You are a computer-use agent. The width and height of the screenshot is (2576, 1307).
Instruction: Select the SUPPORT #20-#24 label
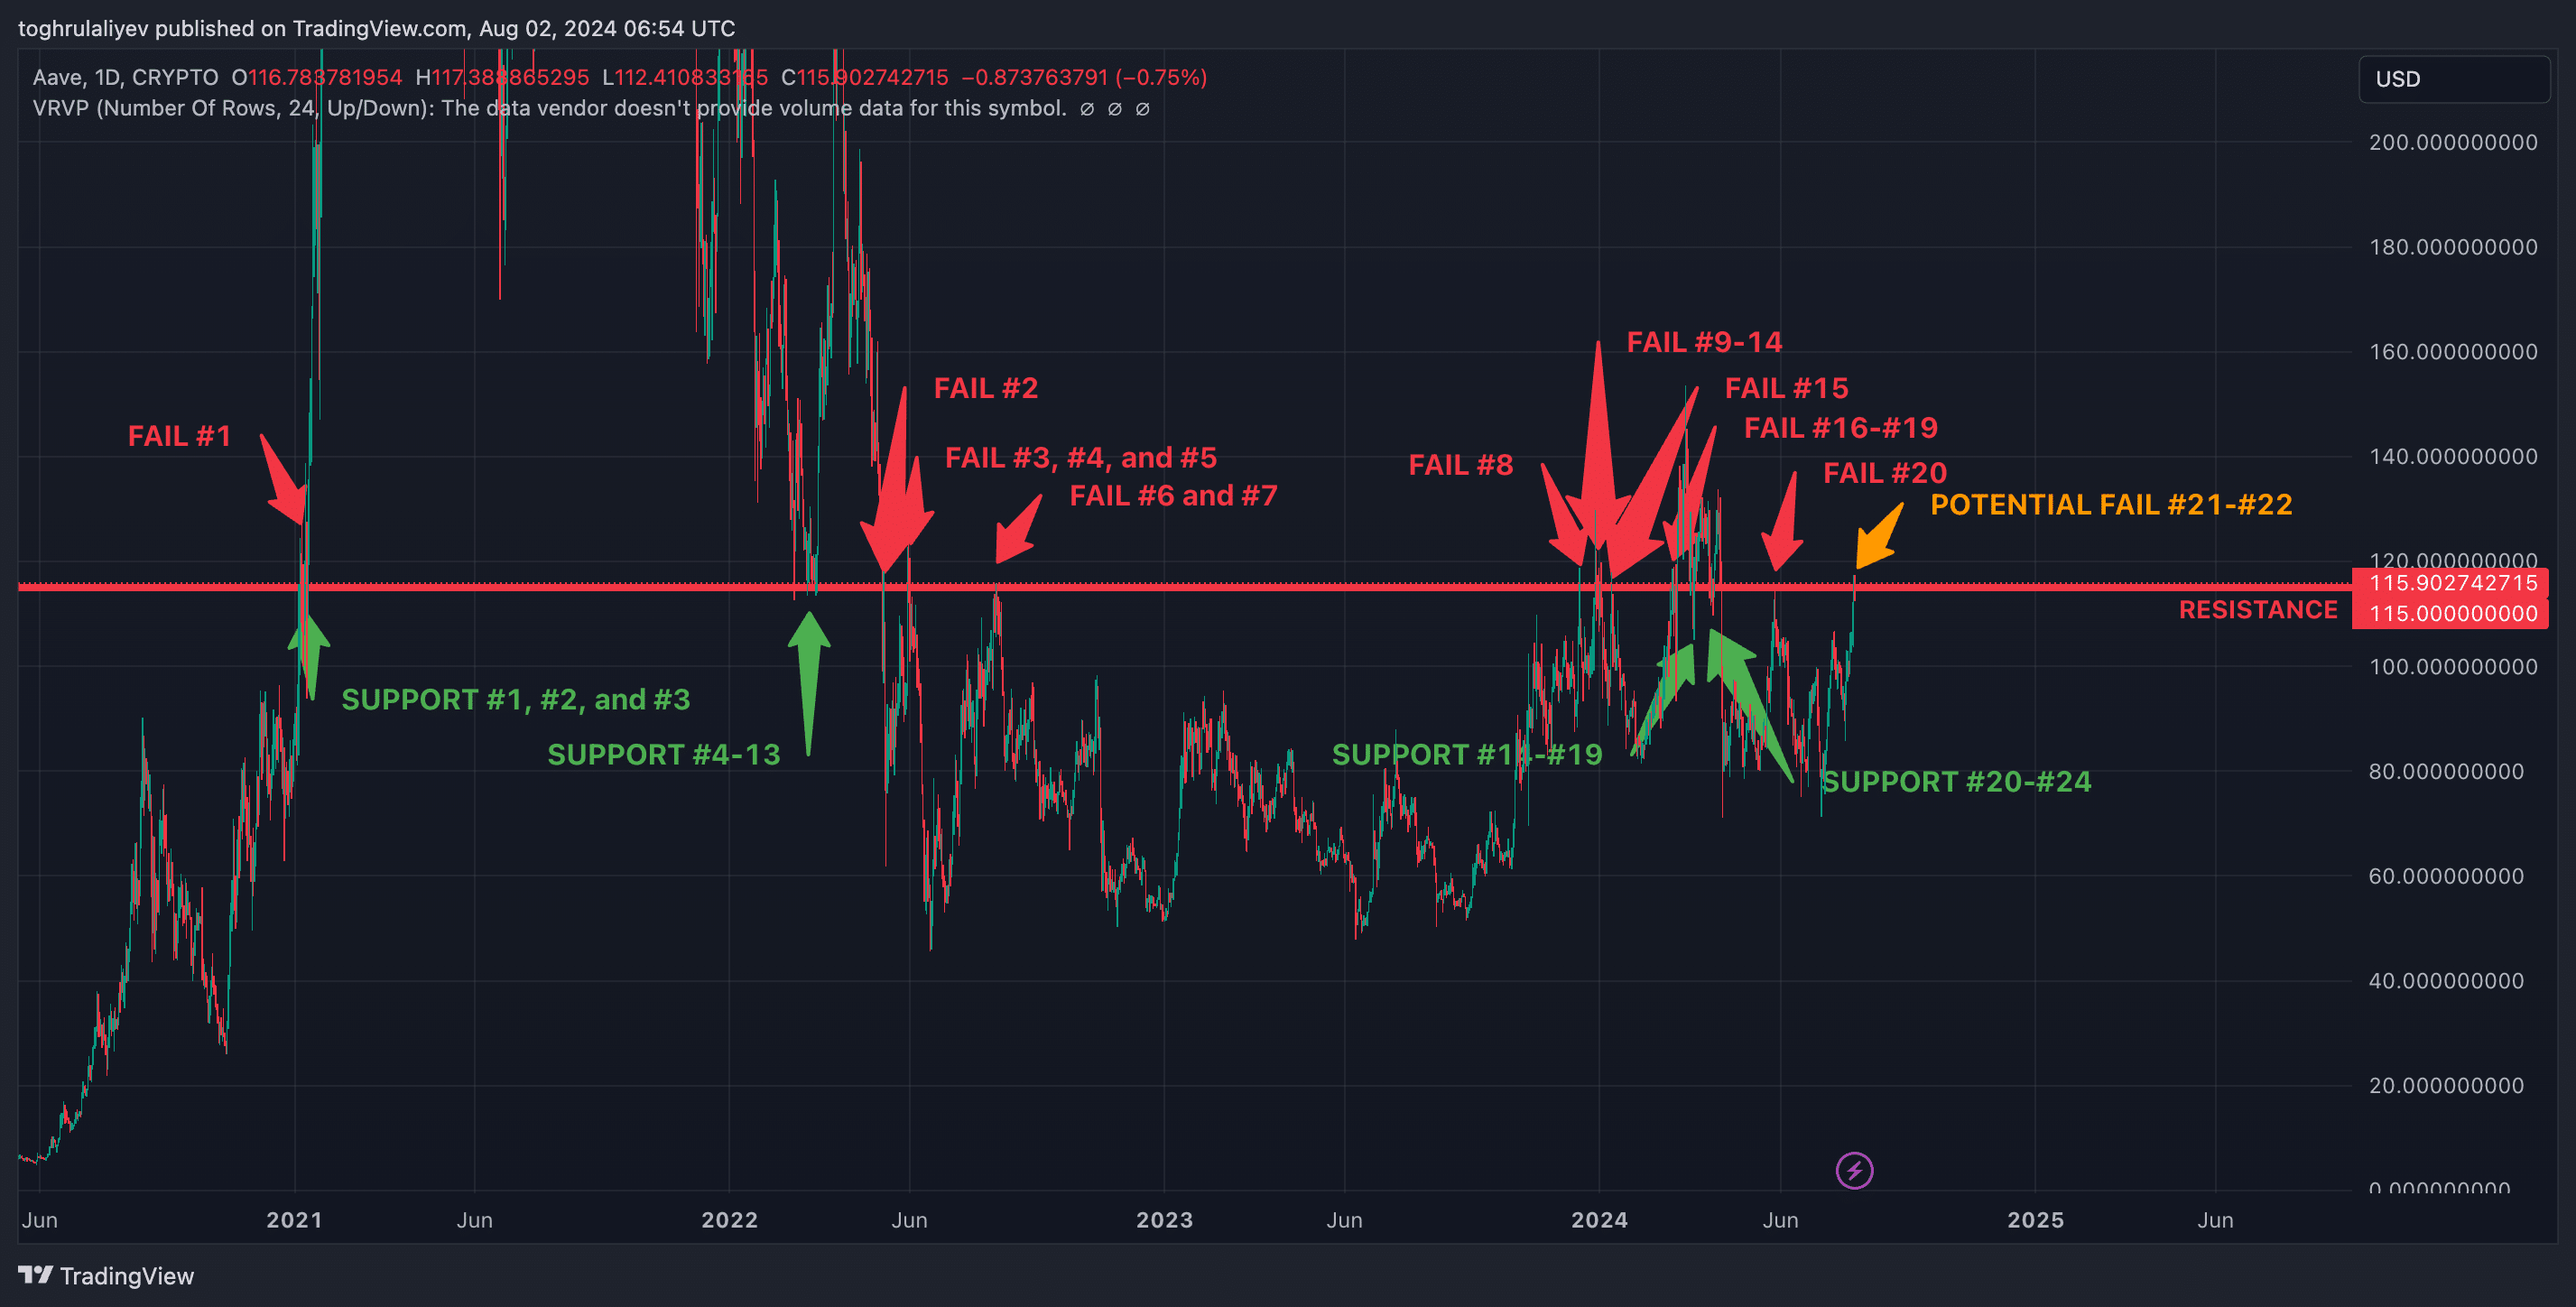[1957, 782]
